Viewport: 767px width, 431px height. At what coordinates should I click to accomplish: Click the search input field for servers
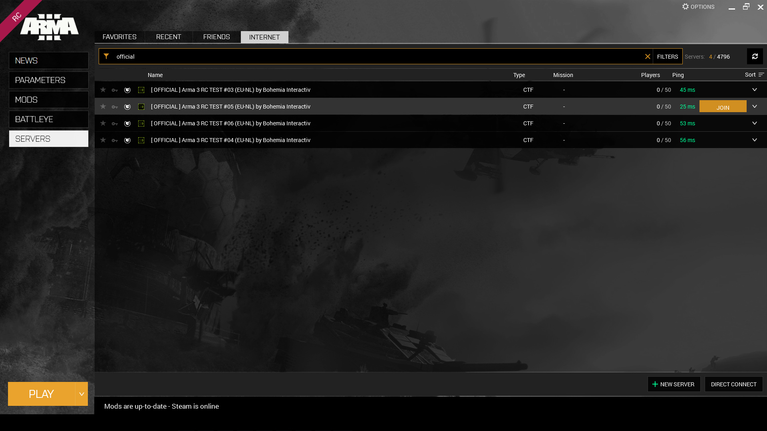tap(376, 56)
